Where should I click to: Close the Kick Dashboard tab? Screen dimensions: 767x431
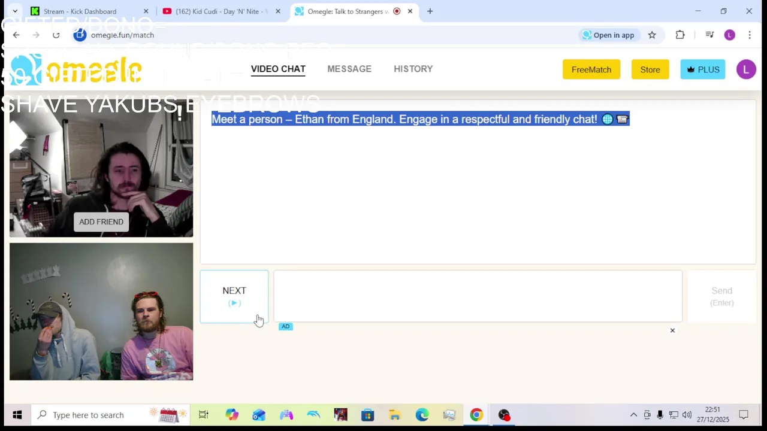(146, 11)
